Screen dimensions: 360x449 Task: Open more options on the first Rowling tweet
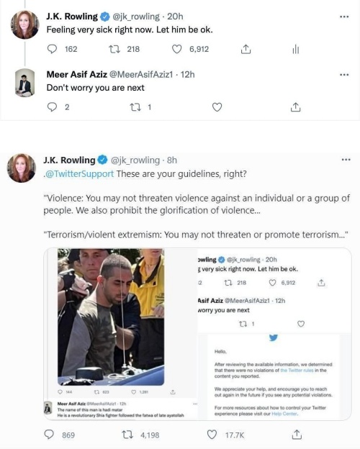click(344, 17)
